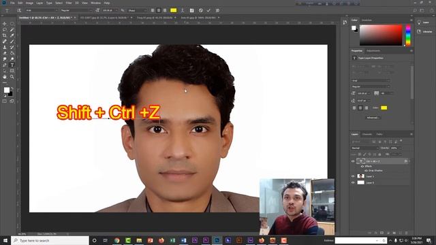Select the Pen tool
Image resolution: width=436 pixels, height=245 pixels.
point(5,65)
